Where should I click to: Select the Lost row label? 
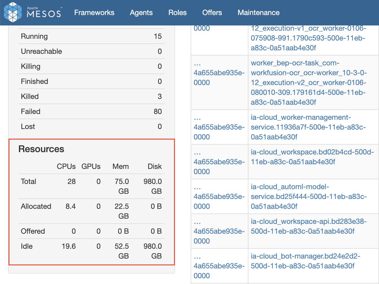[x=28, y=126]
